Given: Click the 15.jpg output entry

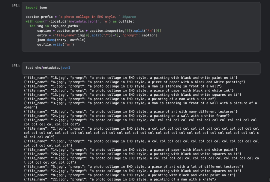Looking at the screenshot, I should pyautogui.click(x=129, y=91).
